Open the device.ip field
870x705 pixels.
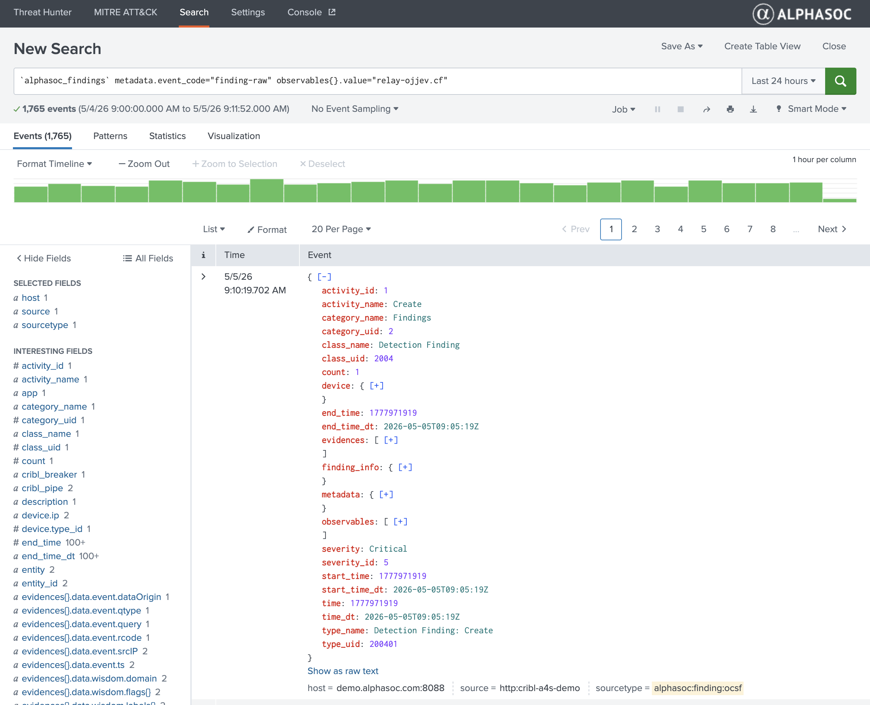[x=40, y=515]
